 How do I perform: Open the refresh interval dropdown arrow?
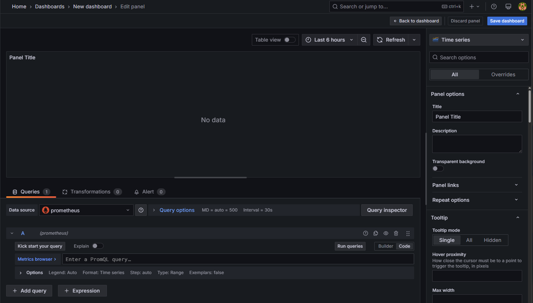pos(414,40)
